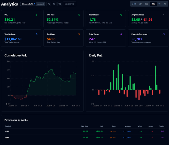Click the PnL column header in table
169x145 pixels.
(102, 126)
